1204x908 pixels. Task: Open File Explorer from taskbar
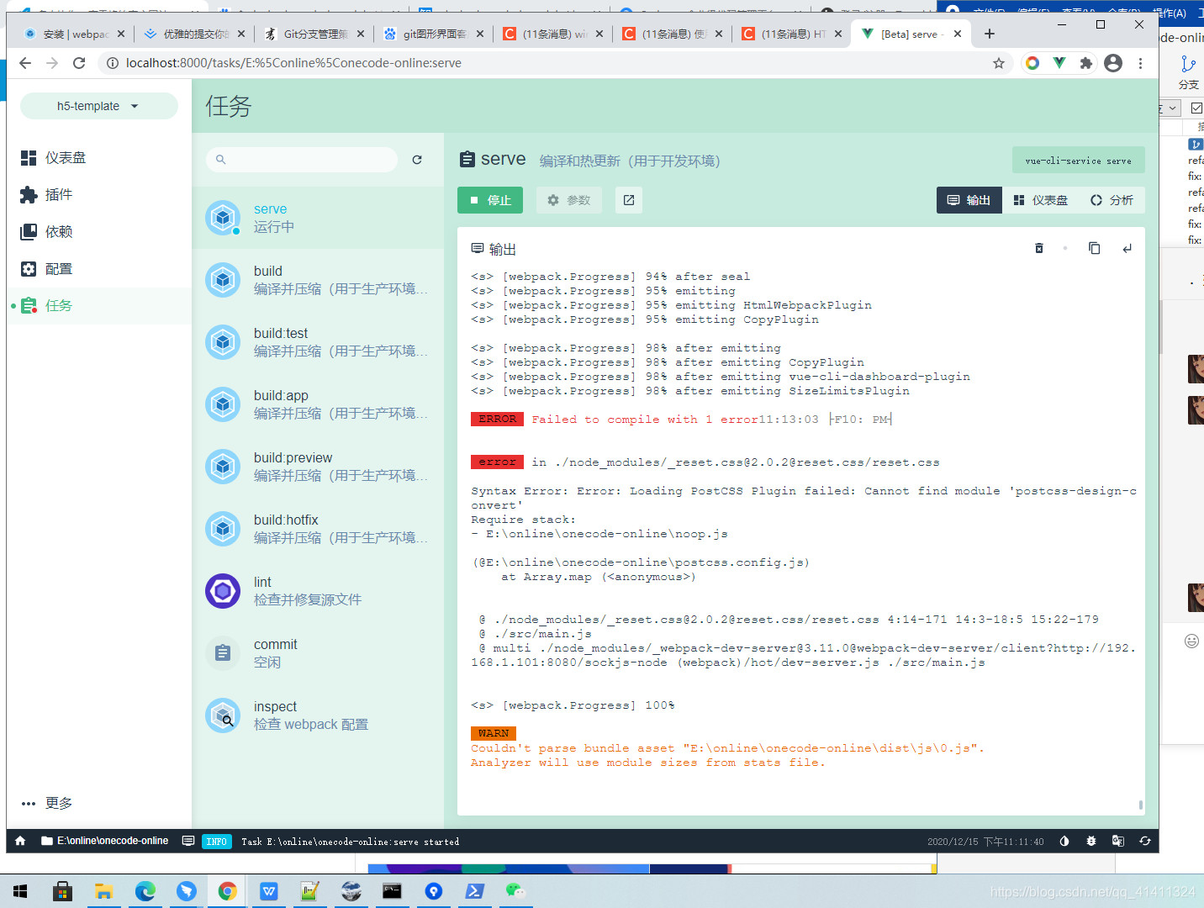pos(103,891)
